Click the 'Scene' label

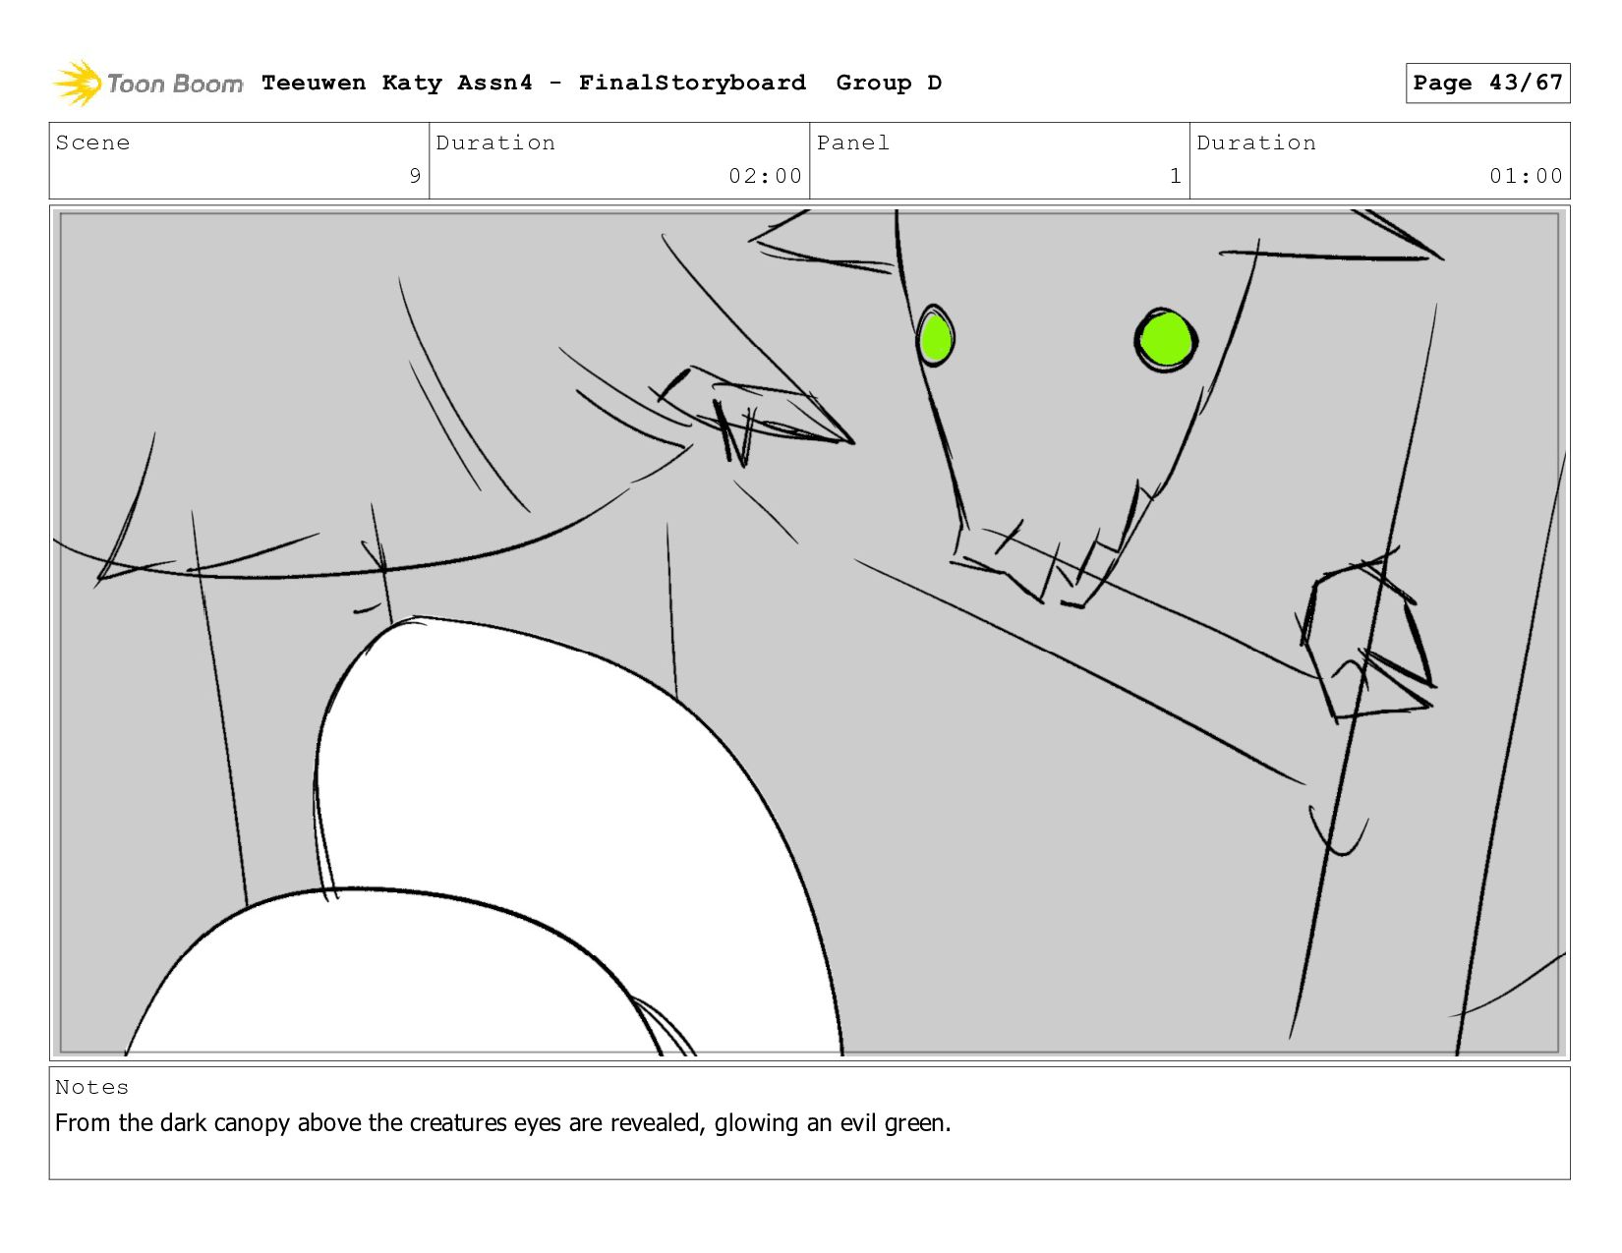[92, 142]
